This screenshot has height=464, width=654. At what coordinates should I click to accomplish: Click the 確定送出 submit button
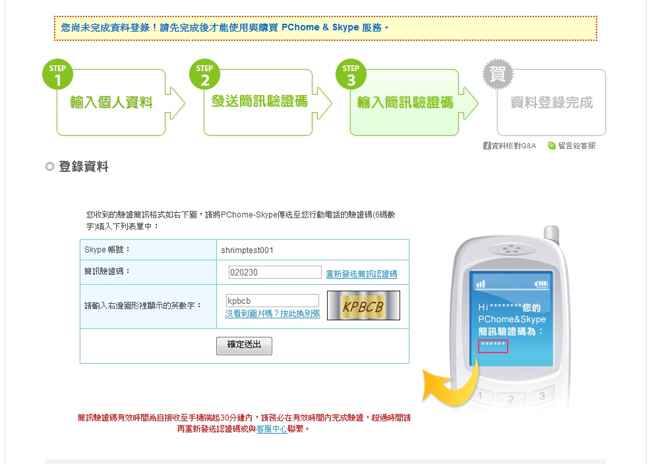click(244, 345)
